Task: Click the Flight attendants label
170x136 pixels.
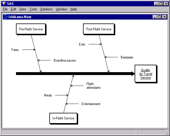Action: point(94,86)
